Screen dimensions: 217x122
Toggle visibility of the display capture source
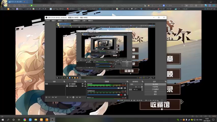pos(83,84)
